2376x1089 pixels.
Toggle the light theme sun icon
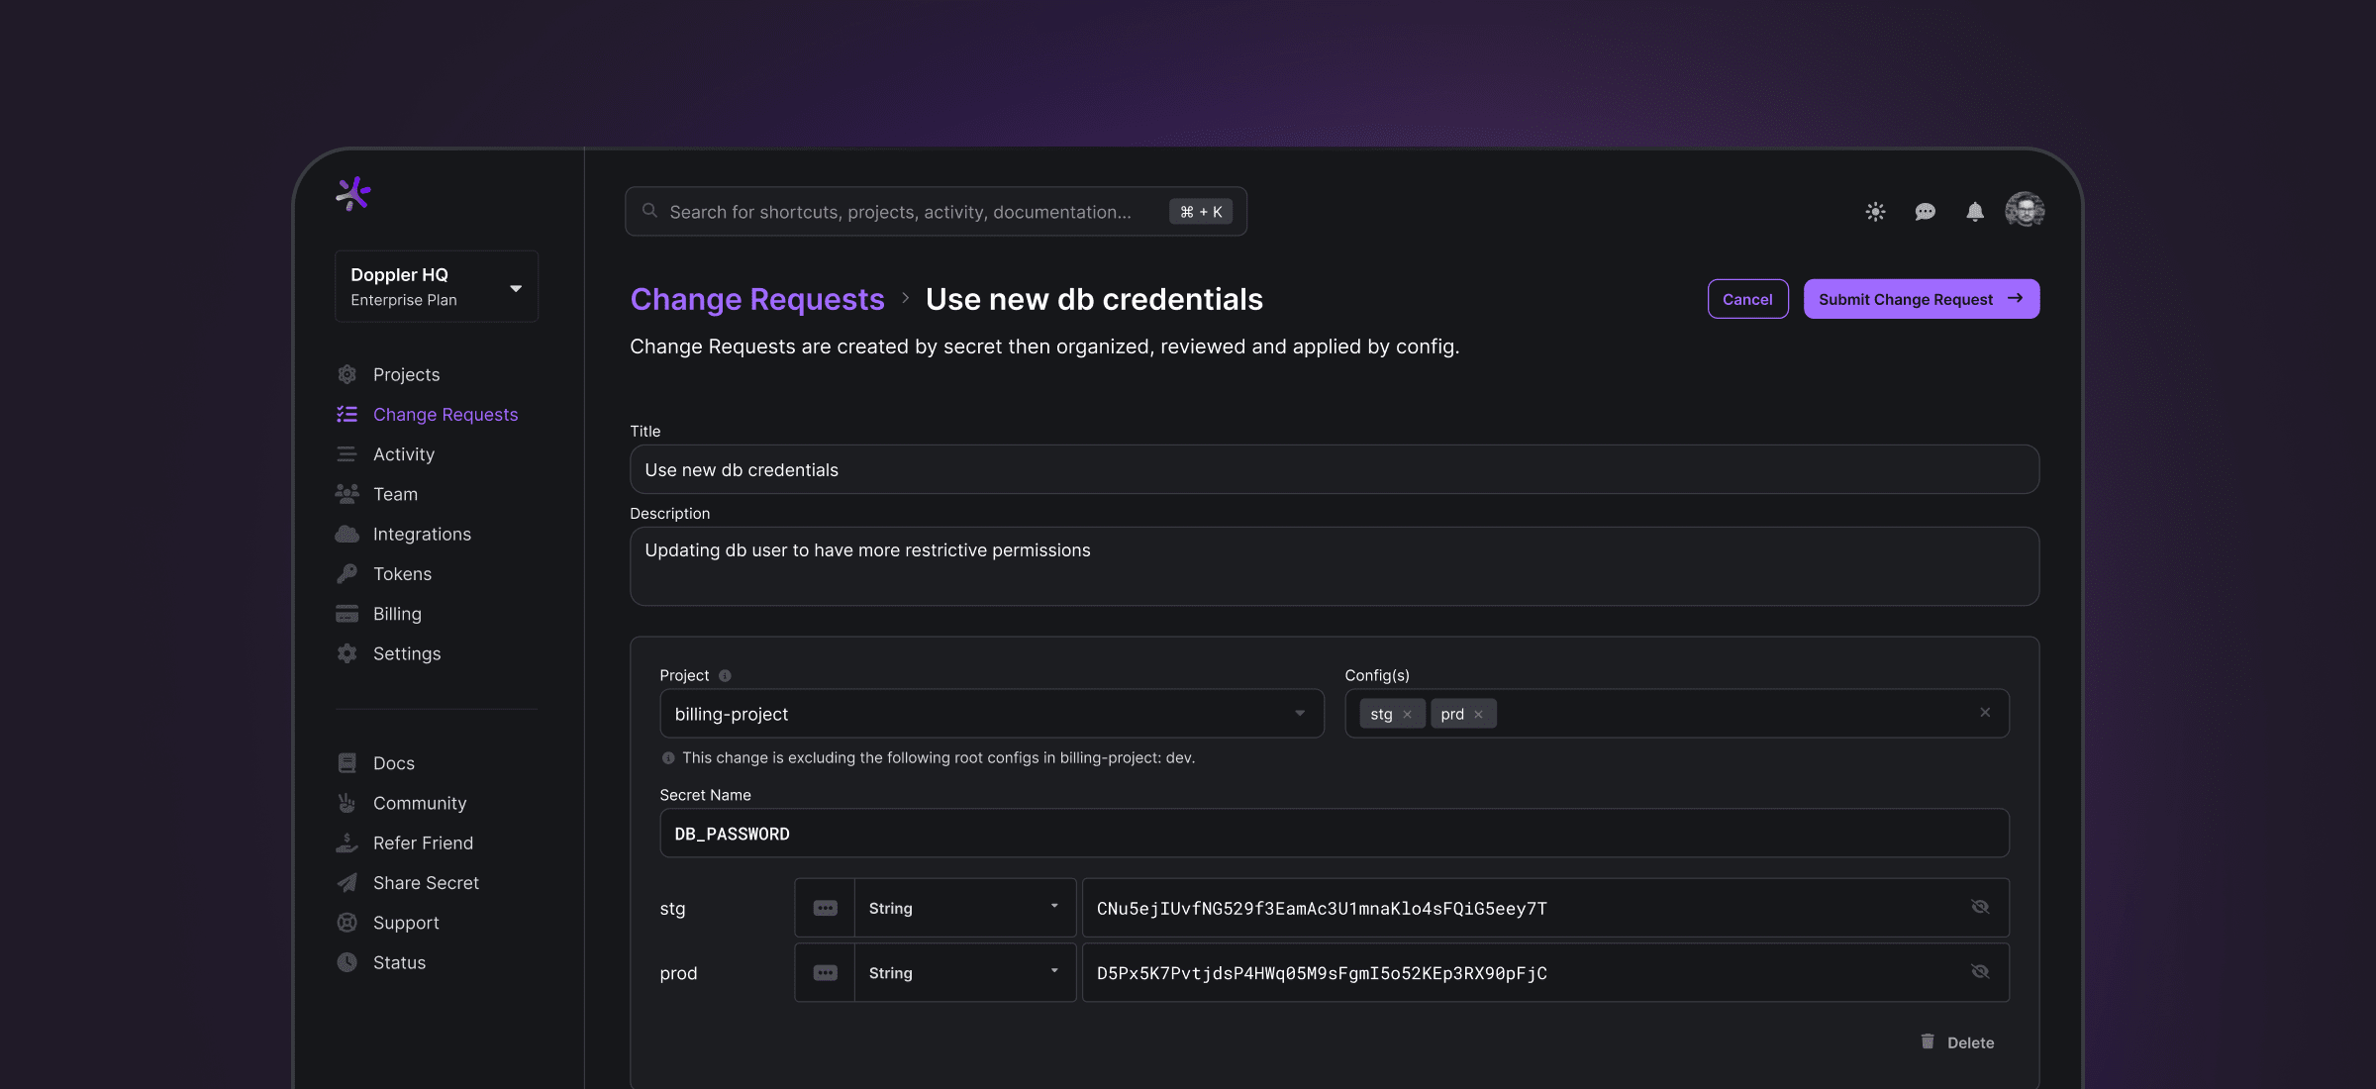[x=1875, y=212]
